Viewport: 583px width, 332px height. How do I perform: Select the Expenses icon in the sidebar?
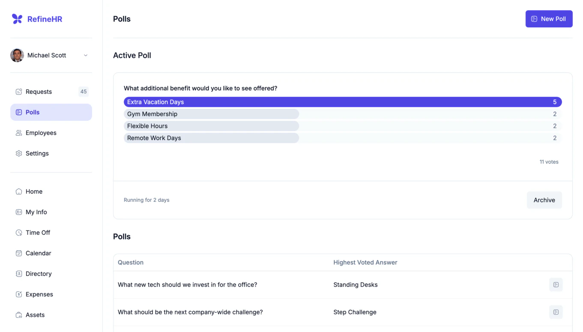18,294
